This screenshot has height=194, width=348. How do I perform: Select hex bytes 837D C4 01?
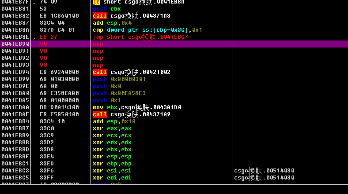click(x=57, y=30)
